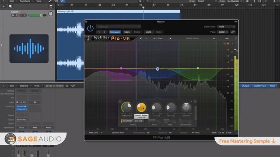Viewport: 280px width, 157px height.
Task: Toggle input monitoring I button on Master
Action: coord(25,16)
